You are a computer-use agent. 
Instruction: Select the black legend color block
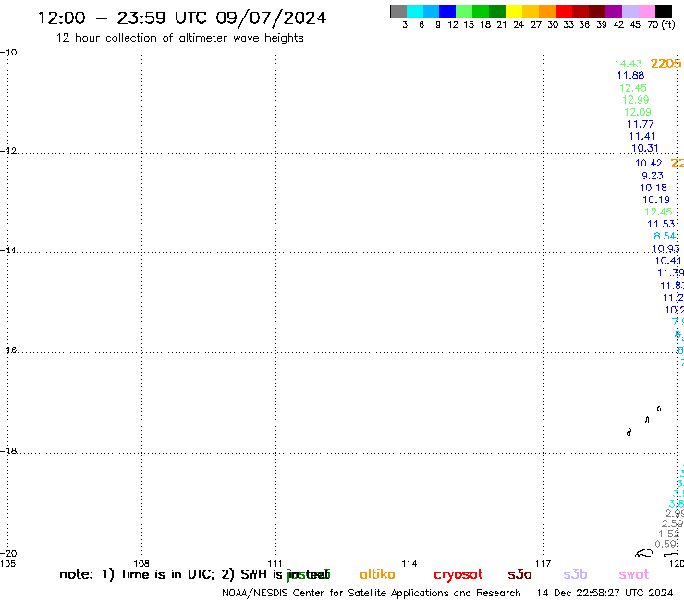(x=663, y=11)
